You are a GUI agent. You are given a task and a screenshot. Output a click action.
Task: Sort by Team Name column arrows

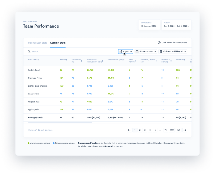click(x=38, y=60)
